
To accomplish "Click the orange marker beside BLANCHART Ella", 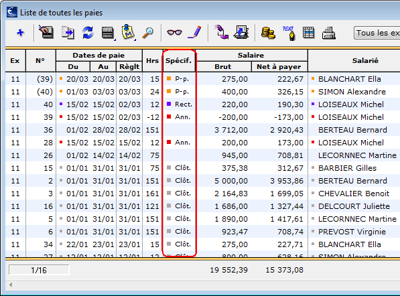I will [313, 79].
